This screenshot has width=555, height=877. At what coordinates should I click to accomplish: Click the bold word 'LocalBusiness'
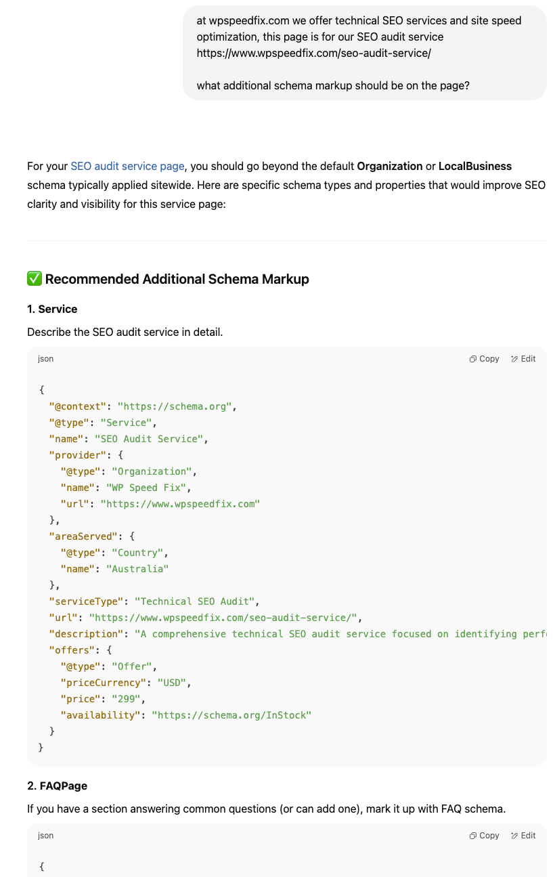coord(475,166)
